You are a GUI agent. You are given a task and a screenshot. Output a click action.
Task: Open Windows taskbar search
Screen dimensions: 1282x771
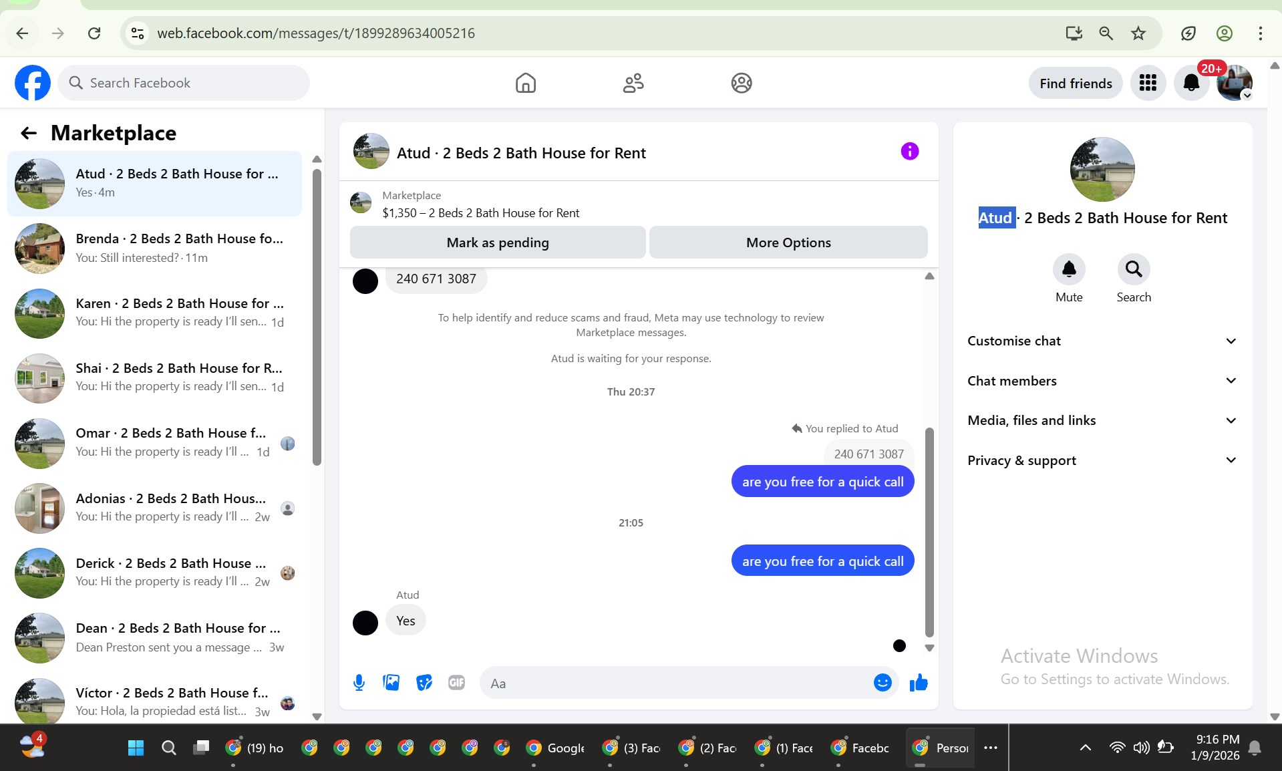(169, 748)
